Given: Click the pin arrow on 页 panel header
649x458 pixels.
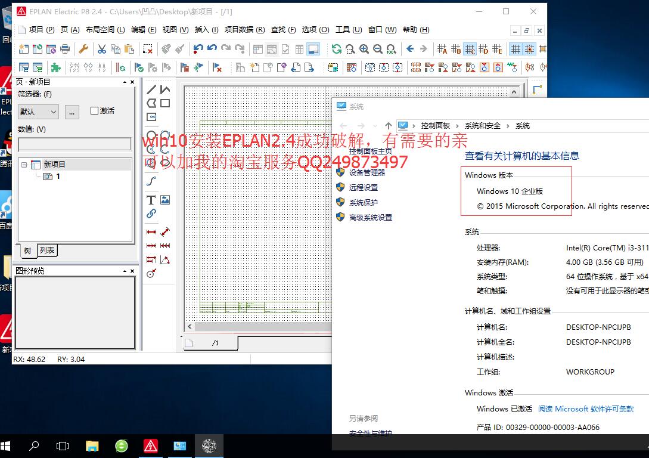Looking at the screenshot, I should 125,82.
